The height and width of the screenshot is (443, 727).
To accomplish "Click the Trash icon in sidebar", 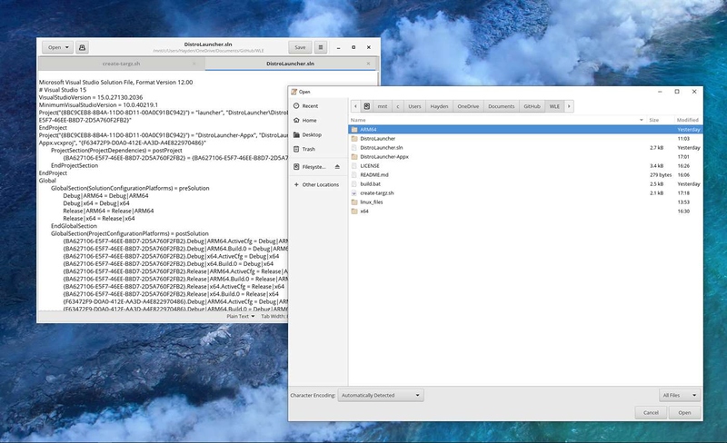I will click(294, 149).
